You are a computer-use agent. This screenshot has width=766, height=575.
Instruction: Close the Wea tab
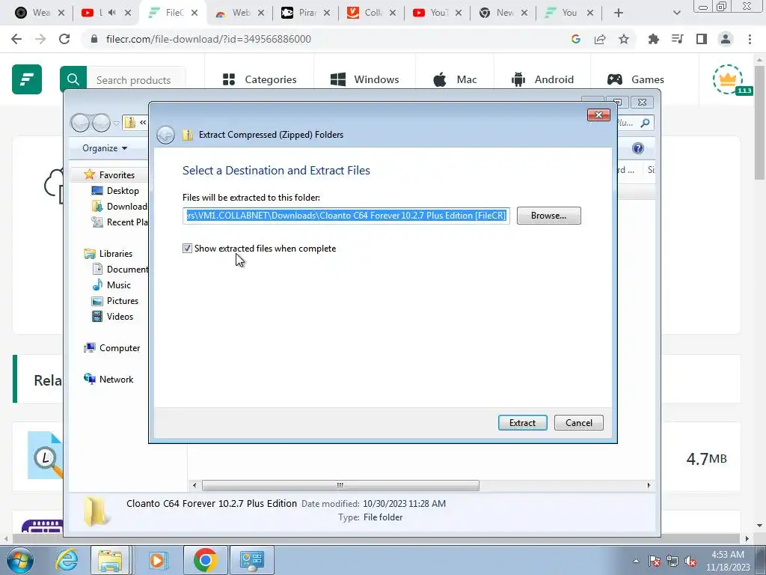click(61, 13)
